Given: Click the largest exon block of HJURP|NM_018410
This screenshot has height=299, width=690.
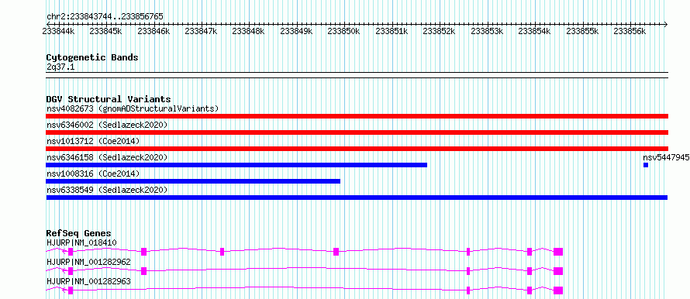Looking at the screenshot, I should [x=558, y=252].
